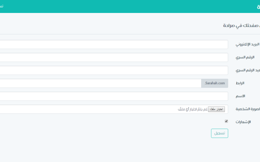Click the الإشعارات label text
Screen dimensions: 260x162
coord(243,122)
